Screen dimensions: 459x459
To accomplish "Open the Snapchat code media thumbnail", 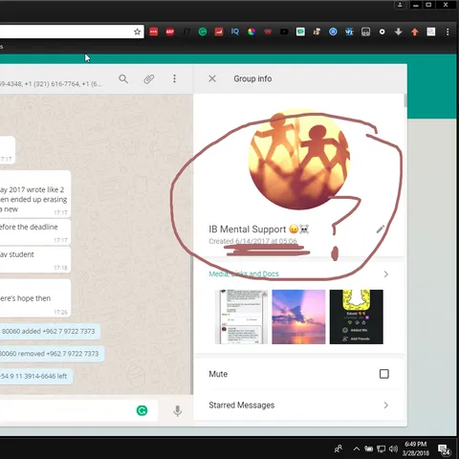I will pos(357,317).
